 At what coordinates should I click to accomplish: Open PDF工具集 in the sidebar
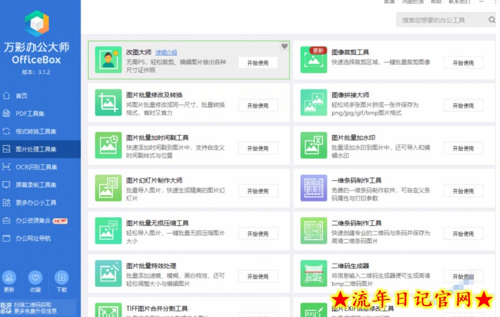click(x=40, y=113)
